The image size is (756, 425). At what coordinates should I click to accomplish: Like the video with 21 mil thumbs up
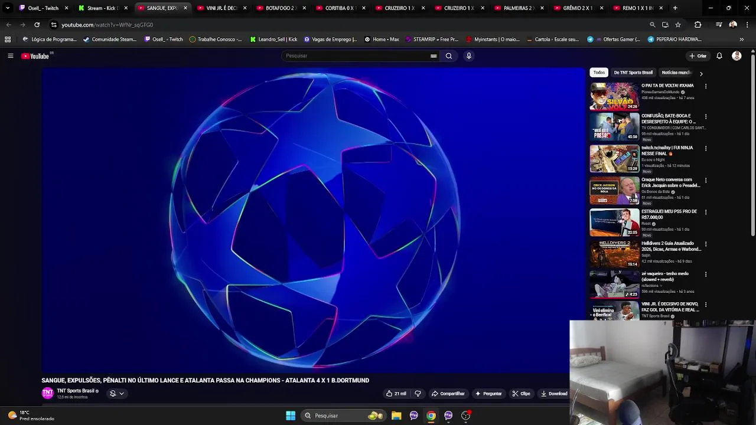coord(396,394)
